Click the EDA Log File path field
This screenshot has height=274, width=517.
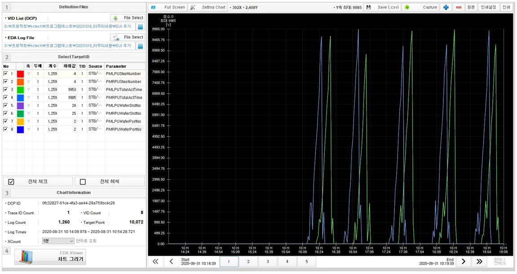click(69, 46)
